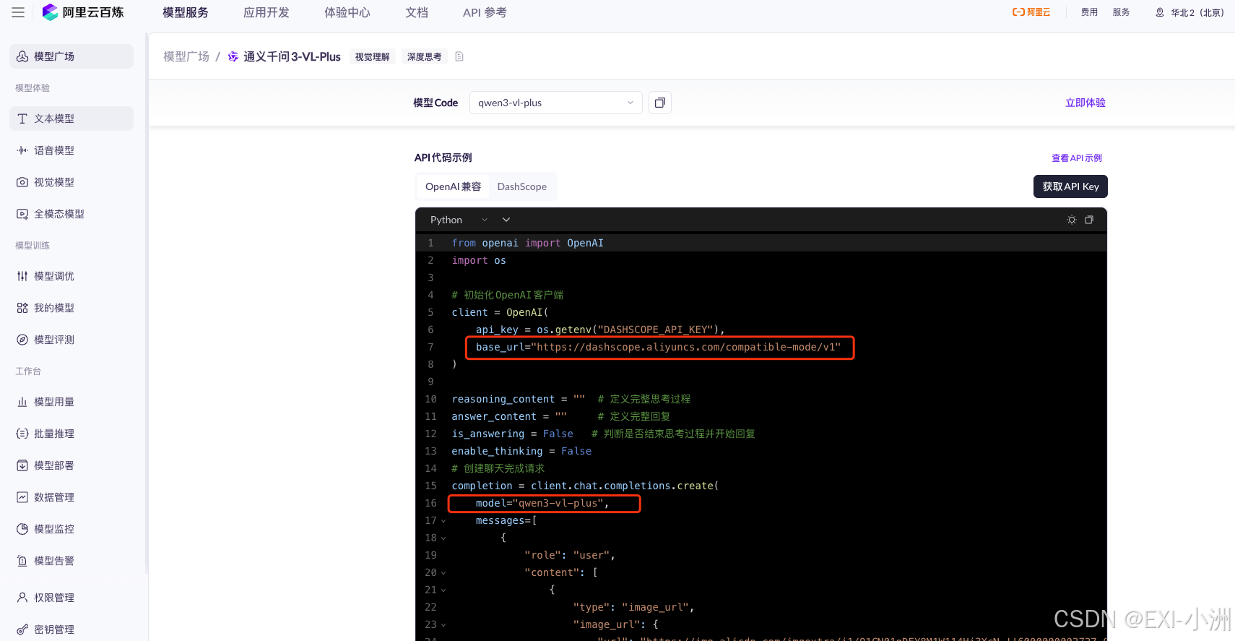Image resolution: width=1235 pixels, height=641 pixels.
Task: Open 视觉模型 in the sidebar
Action: [x=71, y=182]
